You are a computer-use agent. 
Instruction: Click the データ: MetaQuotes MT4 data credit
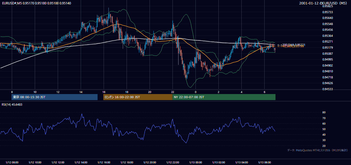317,150
